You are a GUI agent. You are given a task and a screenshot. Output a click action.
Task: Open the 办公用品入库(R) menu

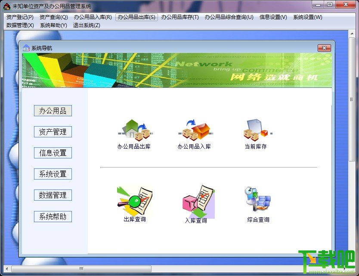[93, 17]
